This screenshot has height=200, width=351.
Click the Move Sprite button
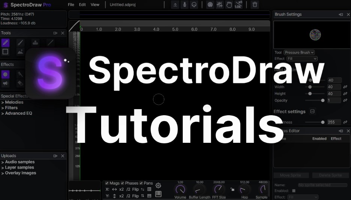click(x=291, y=175)
